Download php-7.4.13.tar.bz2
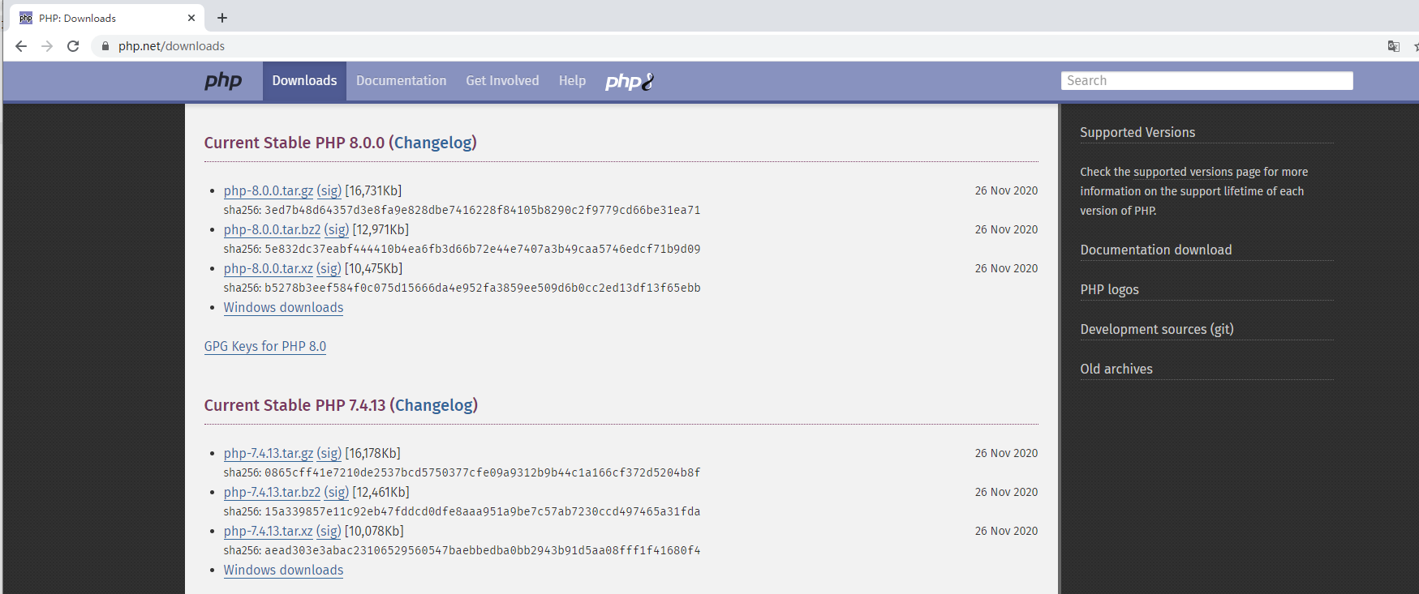1419x594 pixels. coord(272,492)
